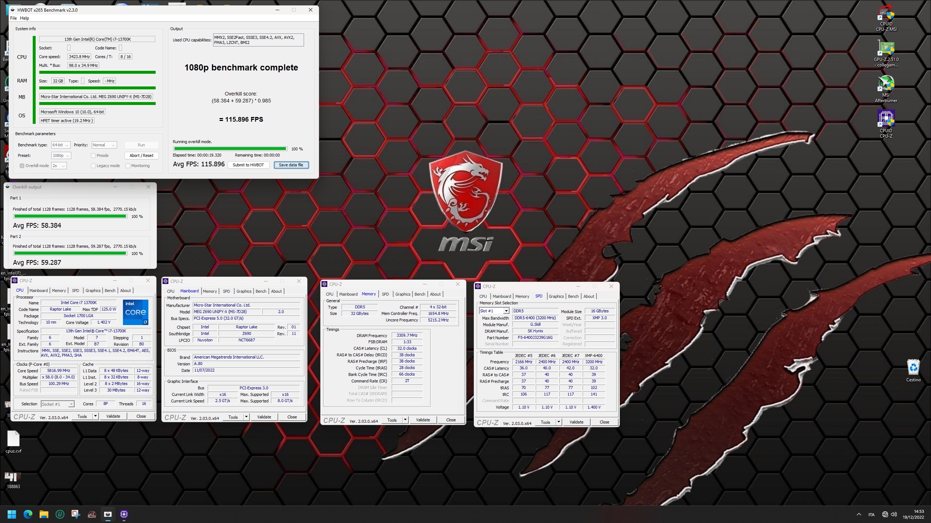
Task: Click the Part Number F5-6400J3239G16G field
Action: [x=535, y=337]
